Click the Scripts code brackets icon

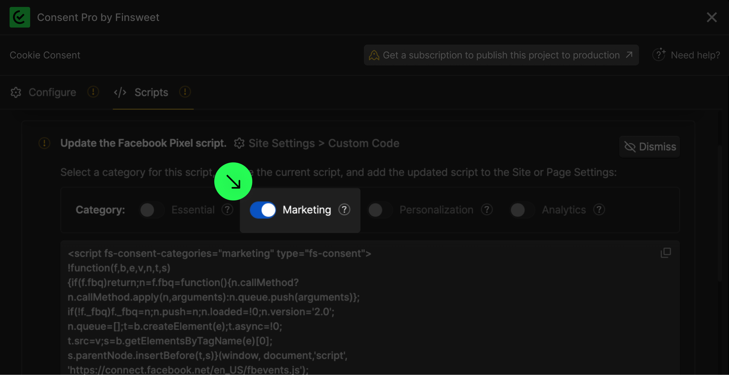(x=120, y=92)
